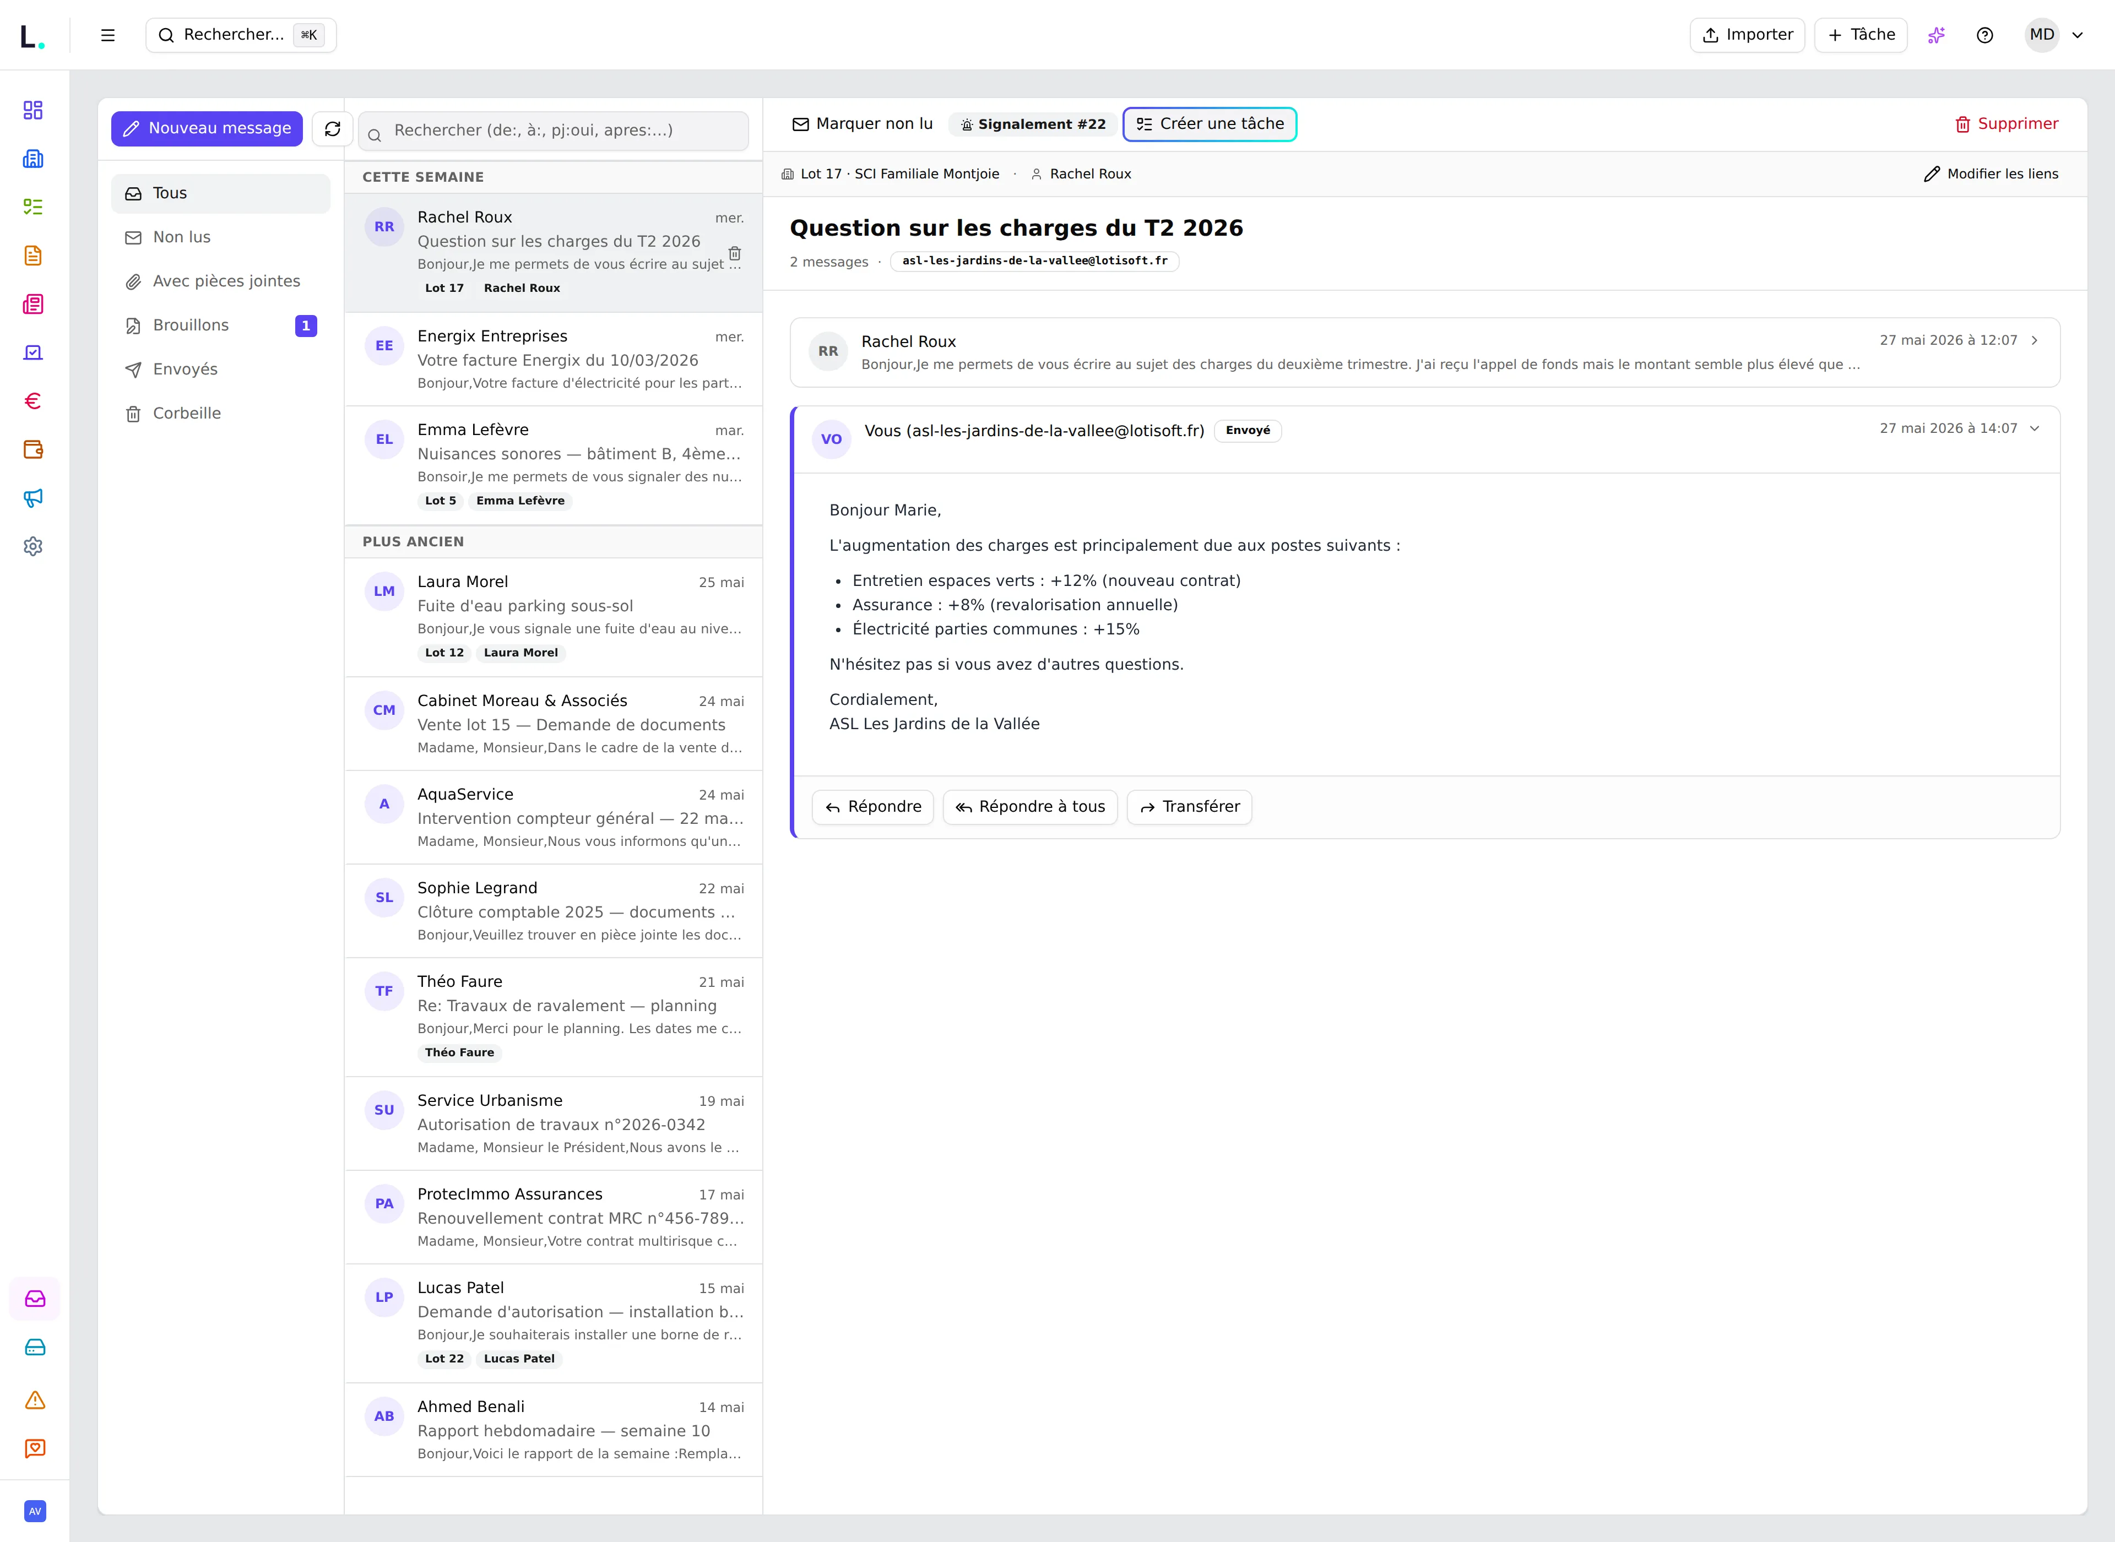The width and height of the screenshot is (2115, 1542).
Task: Open the green task checklist sidebar icon
Action: click(x=34, y=207)
